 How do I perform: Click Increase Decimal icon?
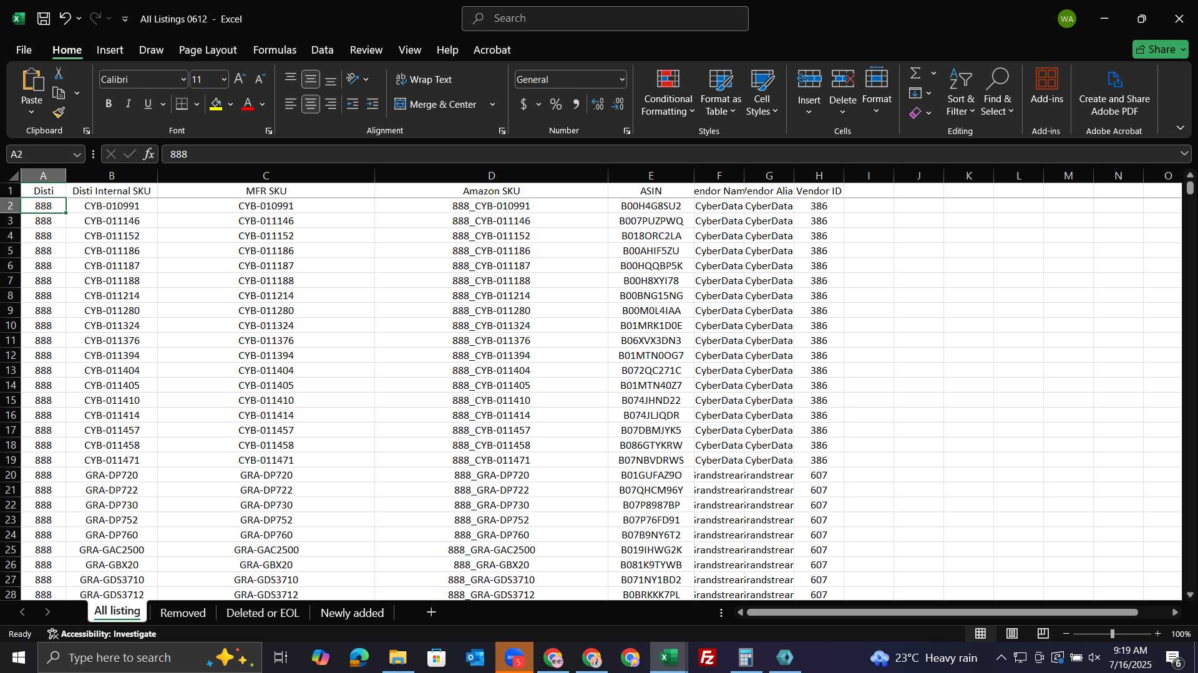tap(598, 104)
